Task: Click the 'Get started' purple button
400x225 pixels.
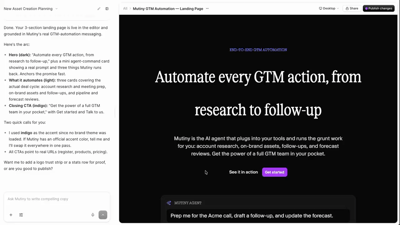Action: (275, 172)
